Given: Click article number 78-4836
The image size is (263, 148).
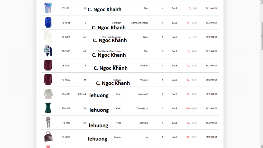Looking at the screenshot, I should click(66, 23).
